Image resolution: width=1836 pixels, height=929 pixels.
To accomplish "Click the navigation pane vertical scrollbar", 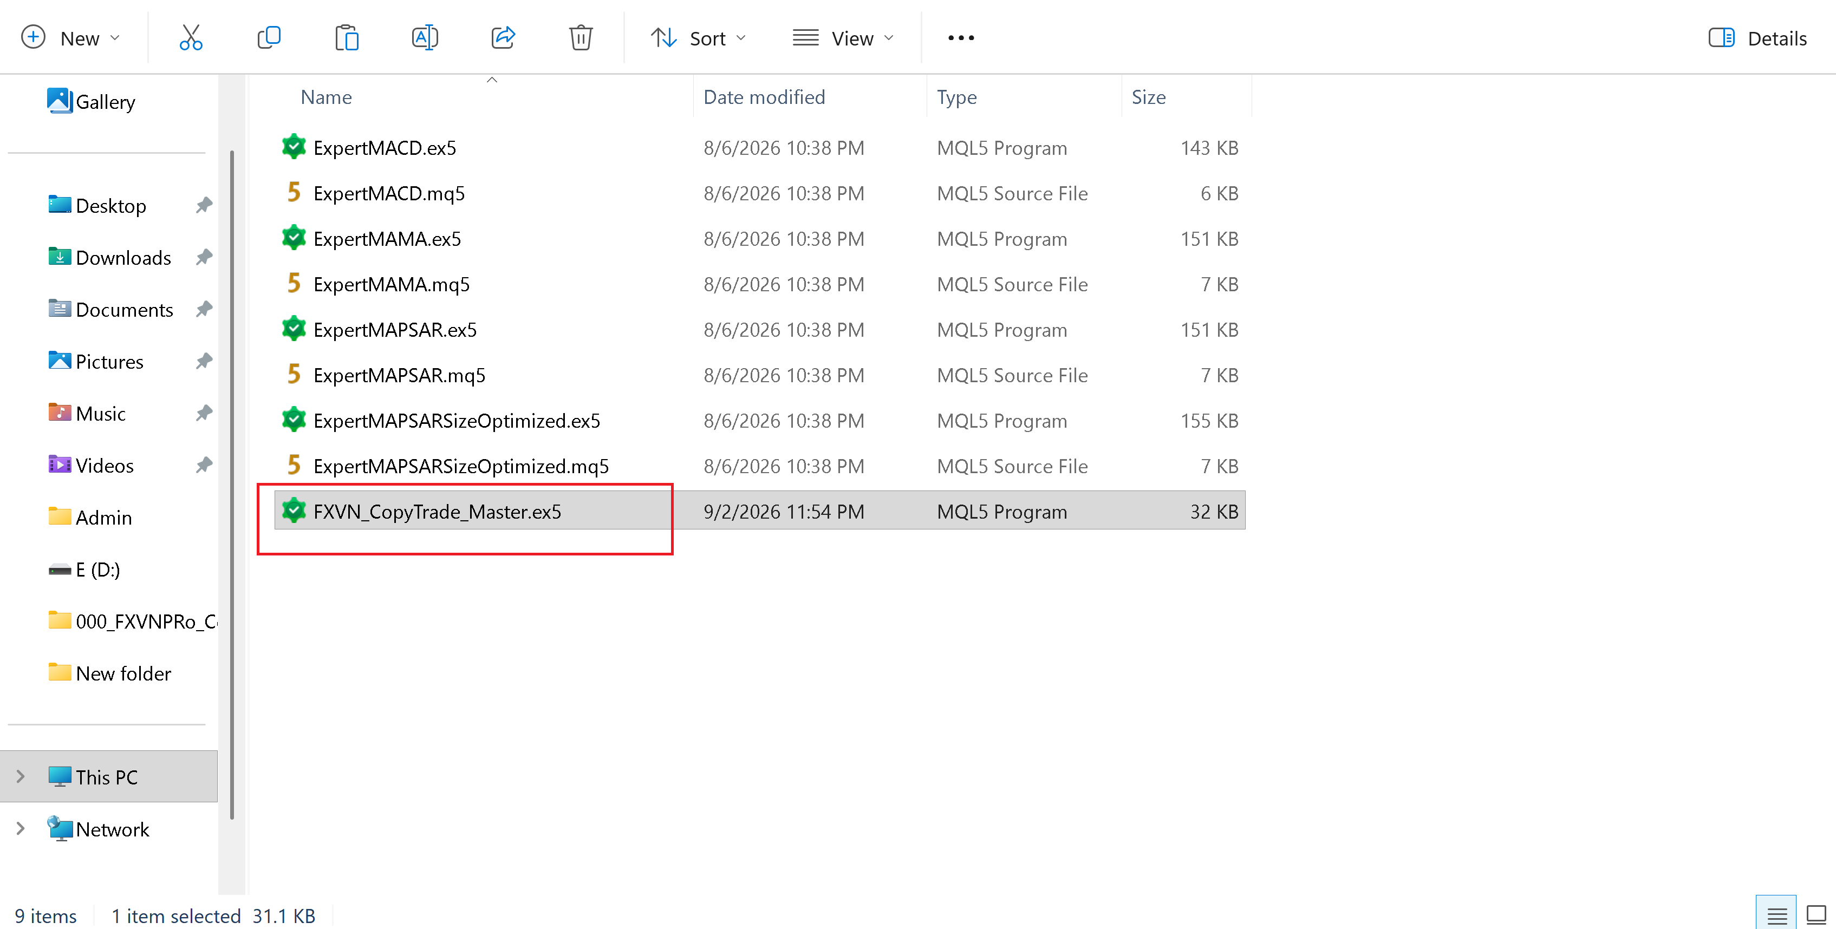I will point(232,485).
